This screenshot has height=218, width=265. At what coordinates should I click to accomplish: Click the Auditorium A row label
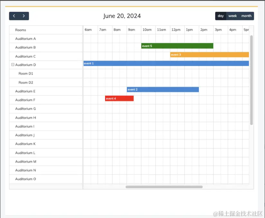point(26,38)
